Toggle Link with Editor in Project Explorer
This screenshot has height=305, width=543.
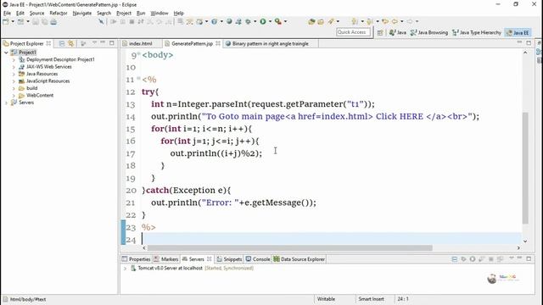click(x=71, y=43)
